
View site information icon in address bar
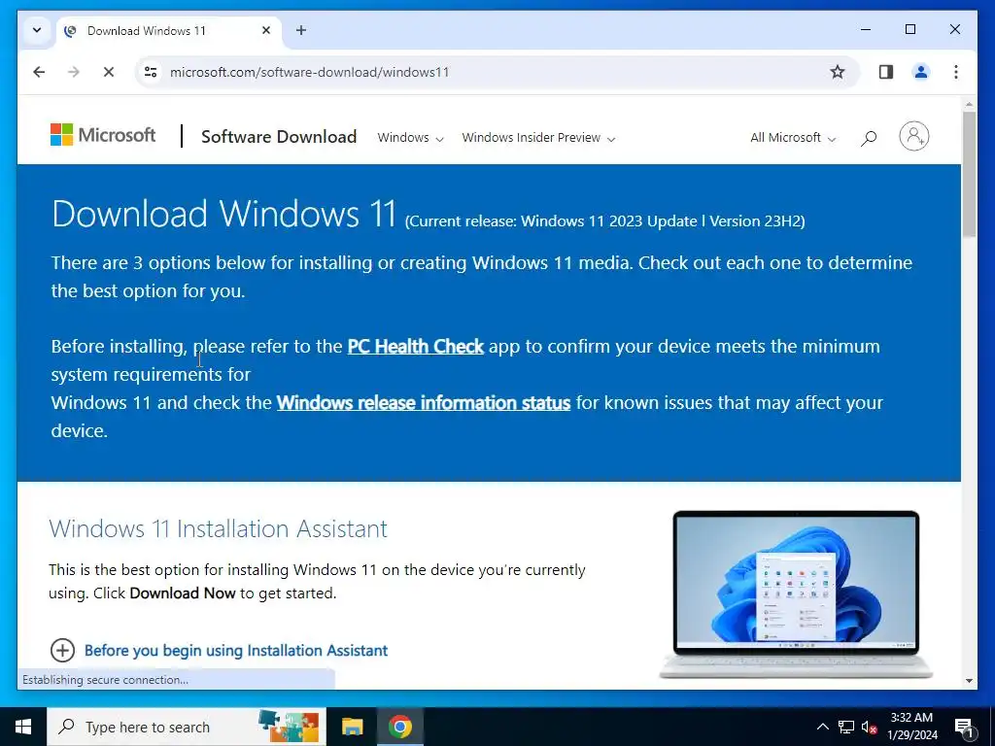pos(151,72)
